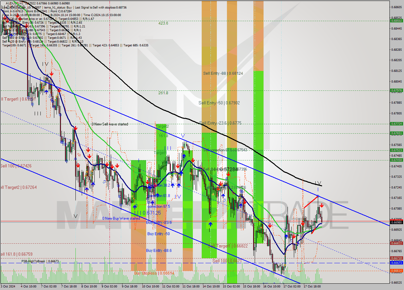The width and height of the screenshot is (404, 290).
Task: Click the green 0.67724 price tag
Action: [x=396, y=124]
